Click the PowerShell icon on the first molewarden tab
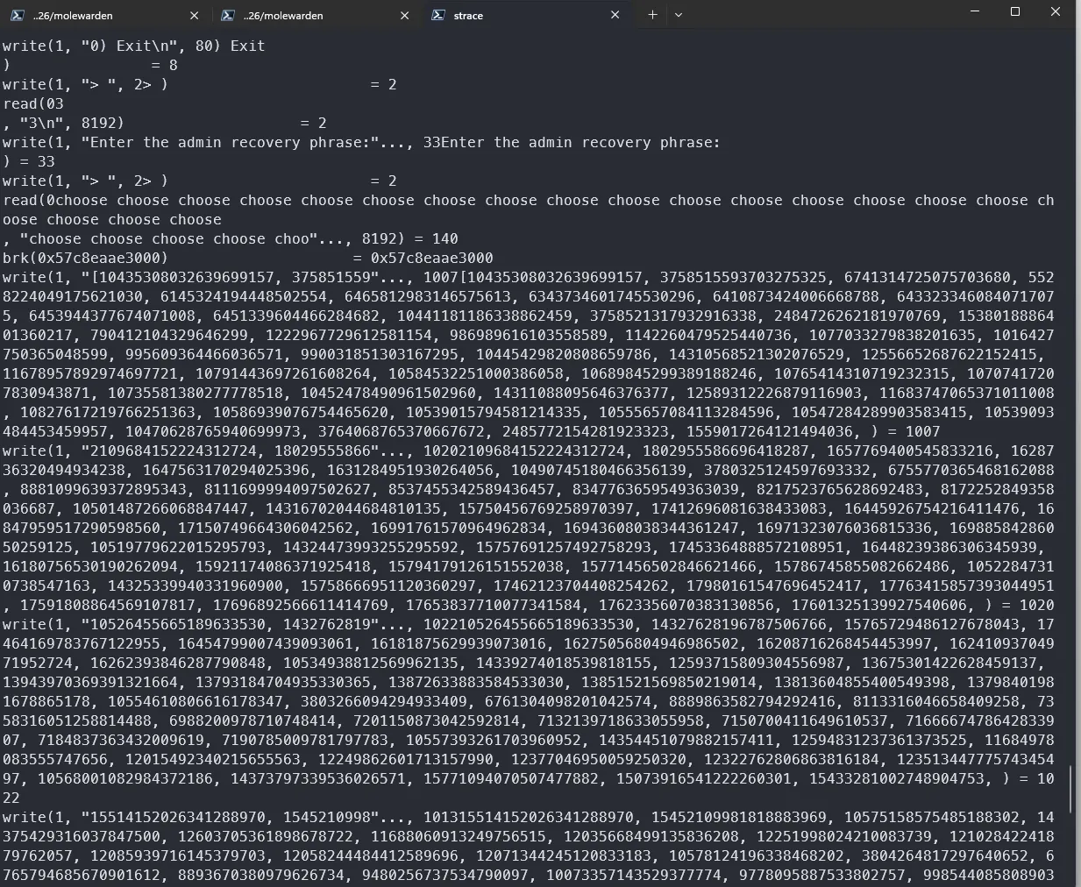Viewport: 1081px width, 887px height. point(18,15)
